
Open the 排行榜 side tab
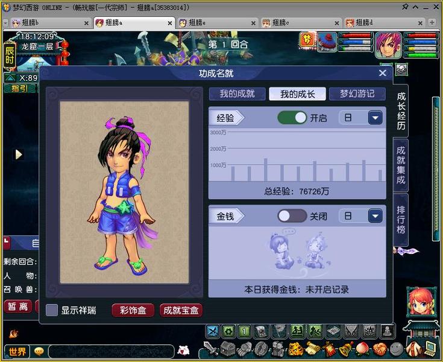tap(401, 220)
